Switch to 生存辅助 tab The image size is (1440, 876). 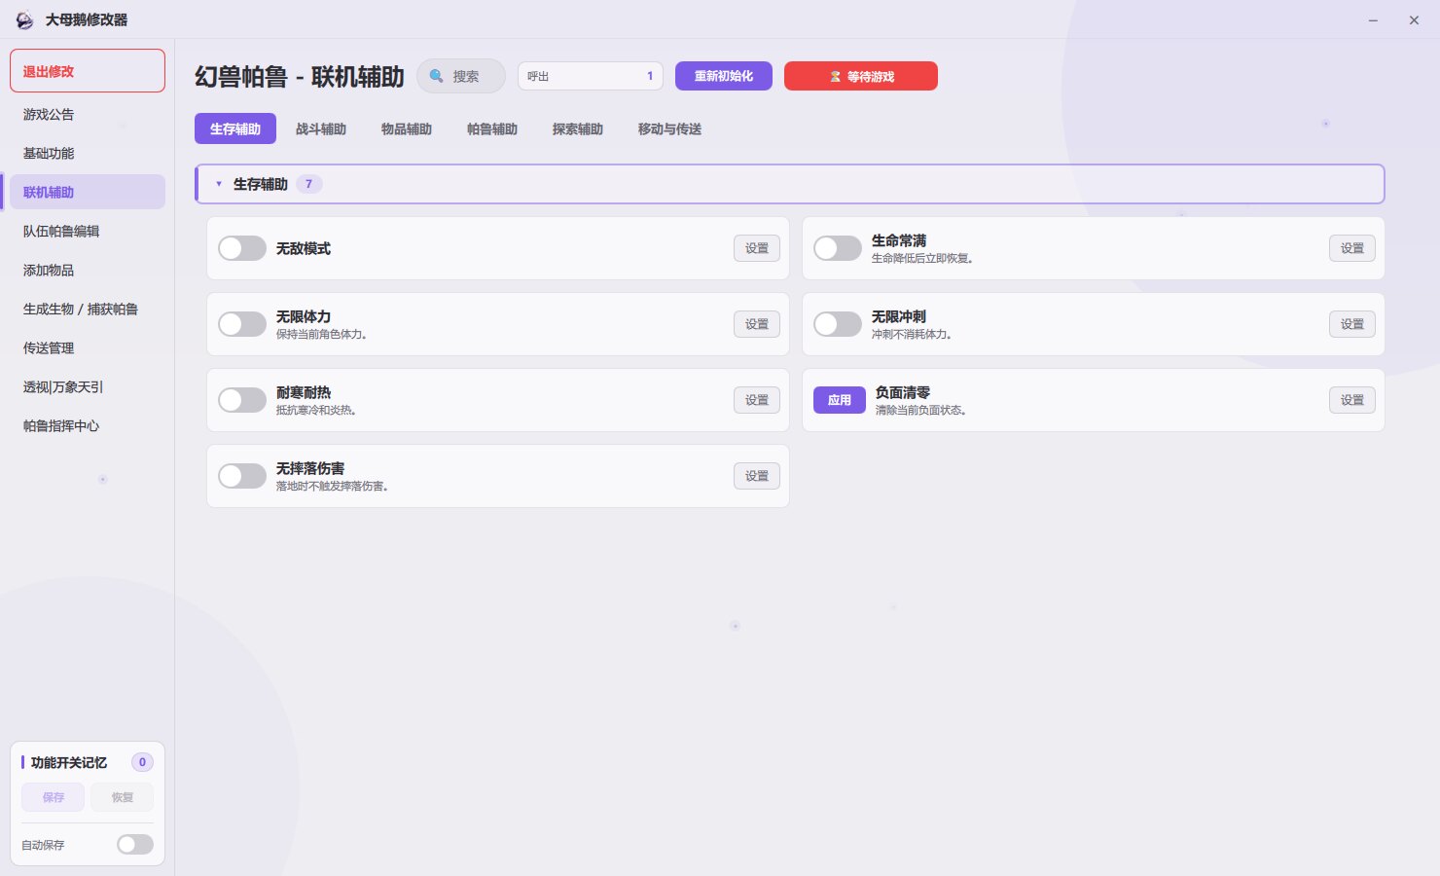(235, 128)
